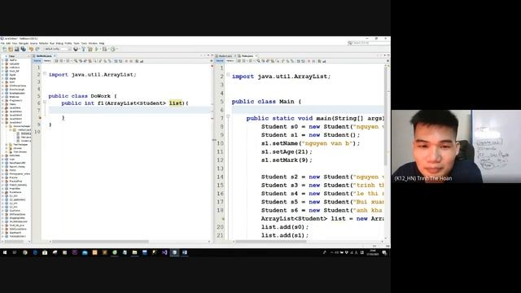Open the project configuration dropdown
The width and height of the screenshot is (521, 293).
click(58, 49)
